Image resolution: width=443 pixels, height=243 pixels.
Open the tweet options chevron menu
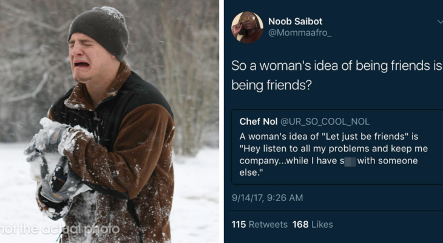439,22
